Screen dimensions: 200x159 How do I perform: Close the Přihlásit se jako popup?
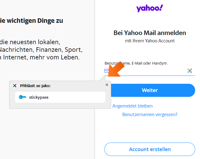(x=107, y=85)
